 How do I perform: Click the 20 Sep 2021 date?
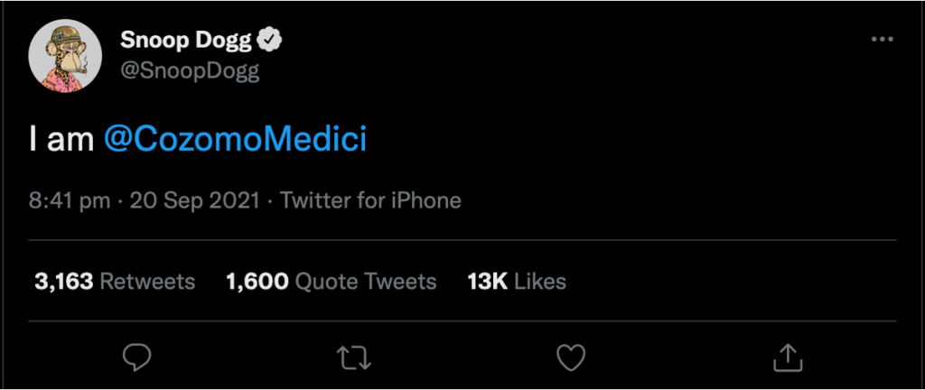[x=195, y=200]
